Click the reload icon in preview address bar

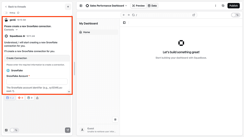pyautogui.click(x=133, y=15)
